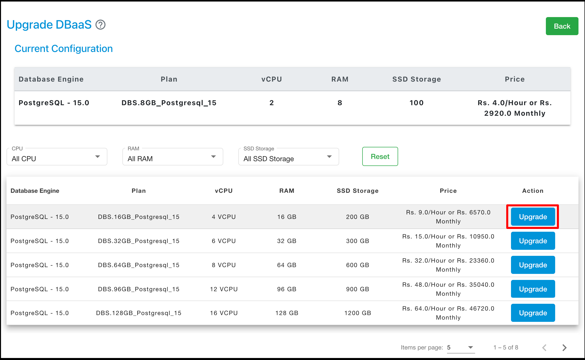Click the 300 GB storage cell

tap(357, 241)
